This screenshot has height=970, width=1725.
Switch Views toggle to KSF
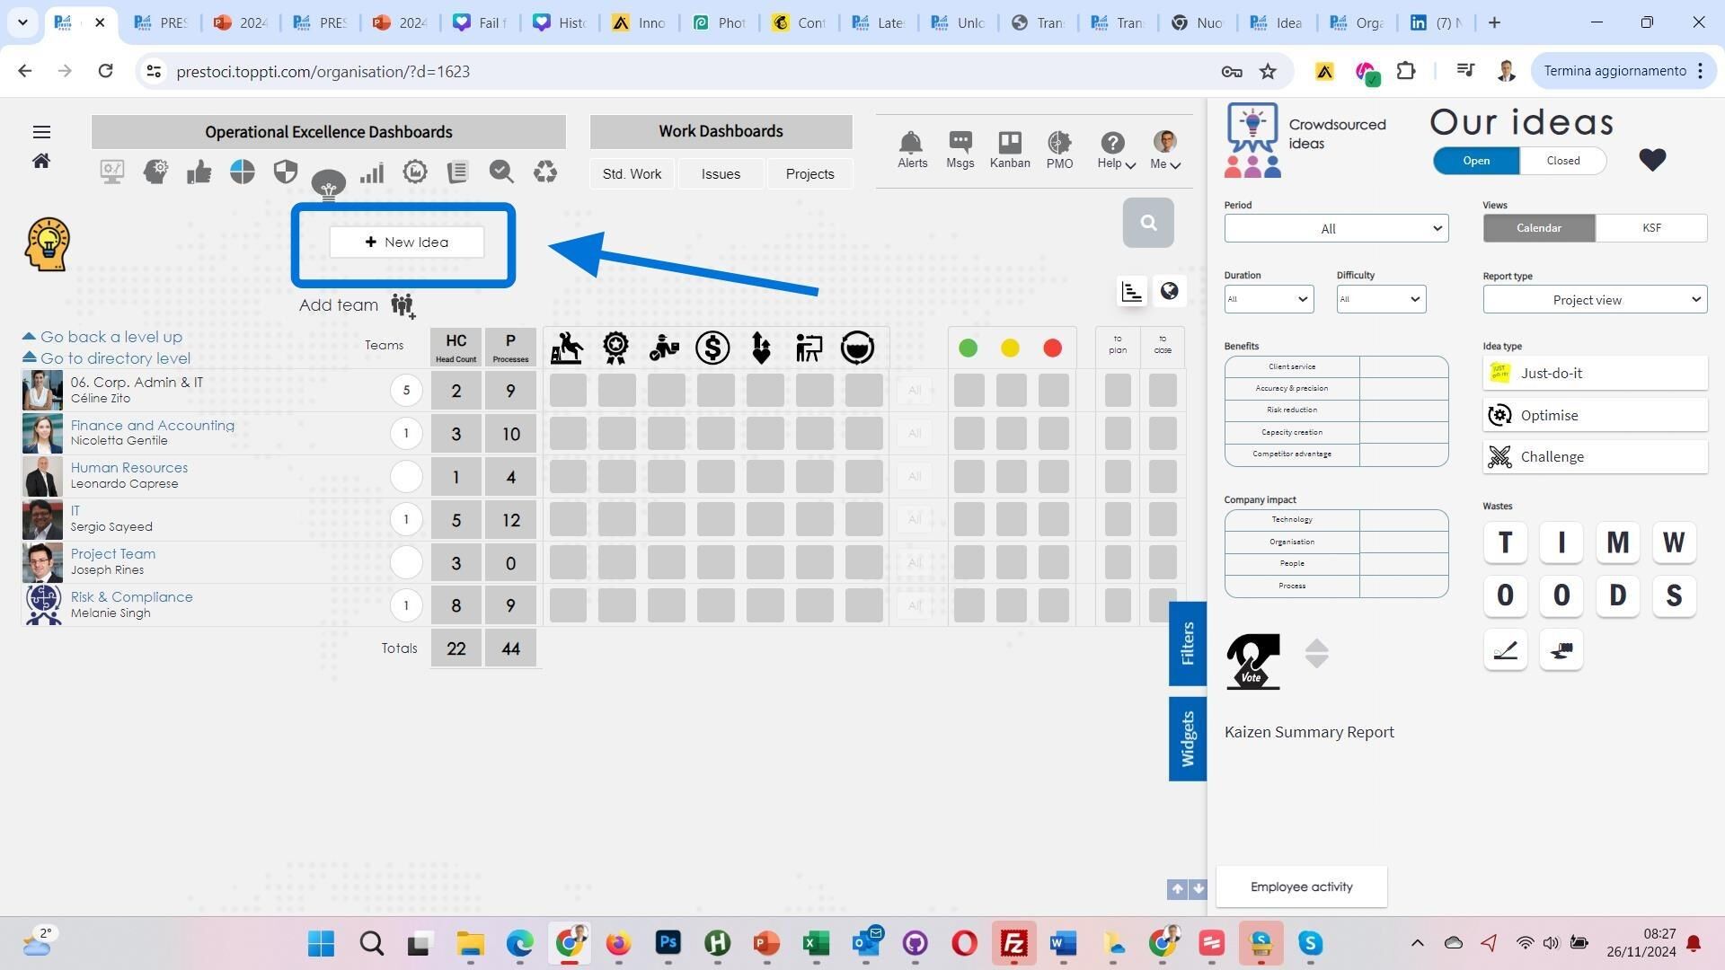point(1650,228)
